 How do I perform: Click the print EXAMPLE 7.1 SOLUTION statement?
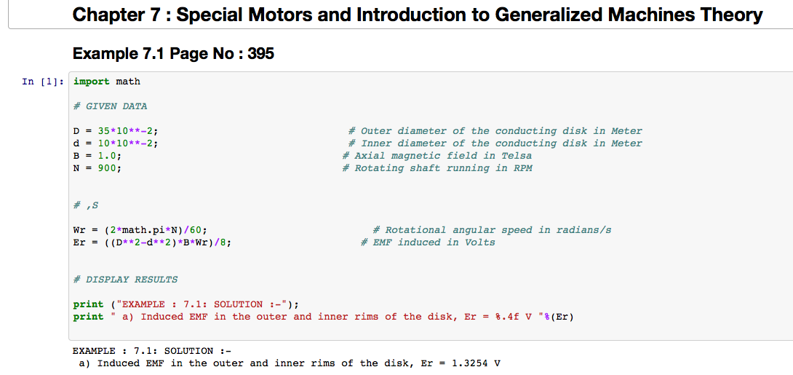pos(186,304)
